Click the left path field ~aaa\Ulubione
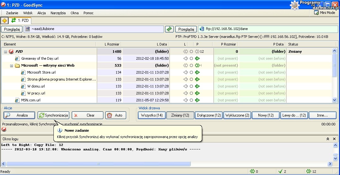 96,29
